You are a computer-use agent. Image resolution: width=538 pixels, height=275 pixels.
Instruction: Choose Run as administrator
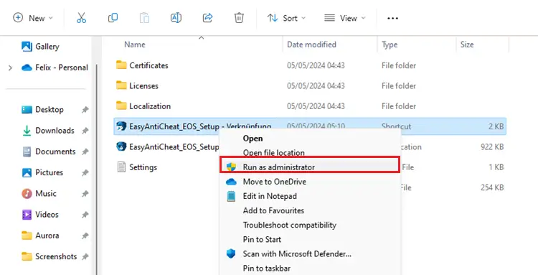(x=309, y=165)
